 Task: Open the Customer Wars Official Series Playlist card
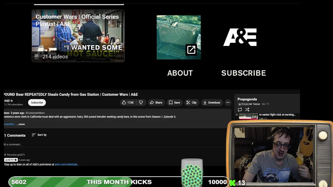tap(78, 36)
